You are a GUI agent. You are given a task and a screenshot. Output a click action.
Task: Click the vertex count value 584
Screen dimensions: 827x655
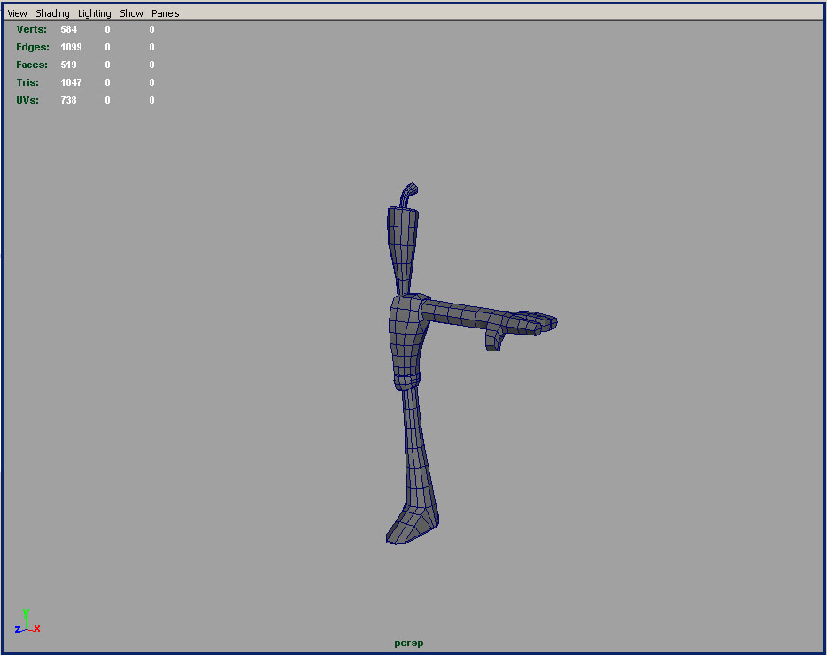coord(68,29)
